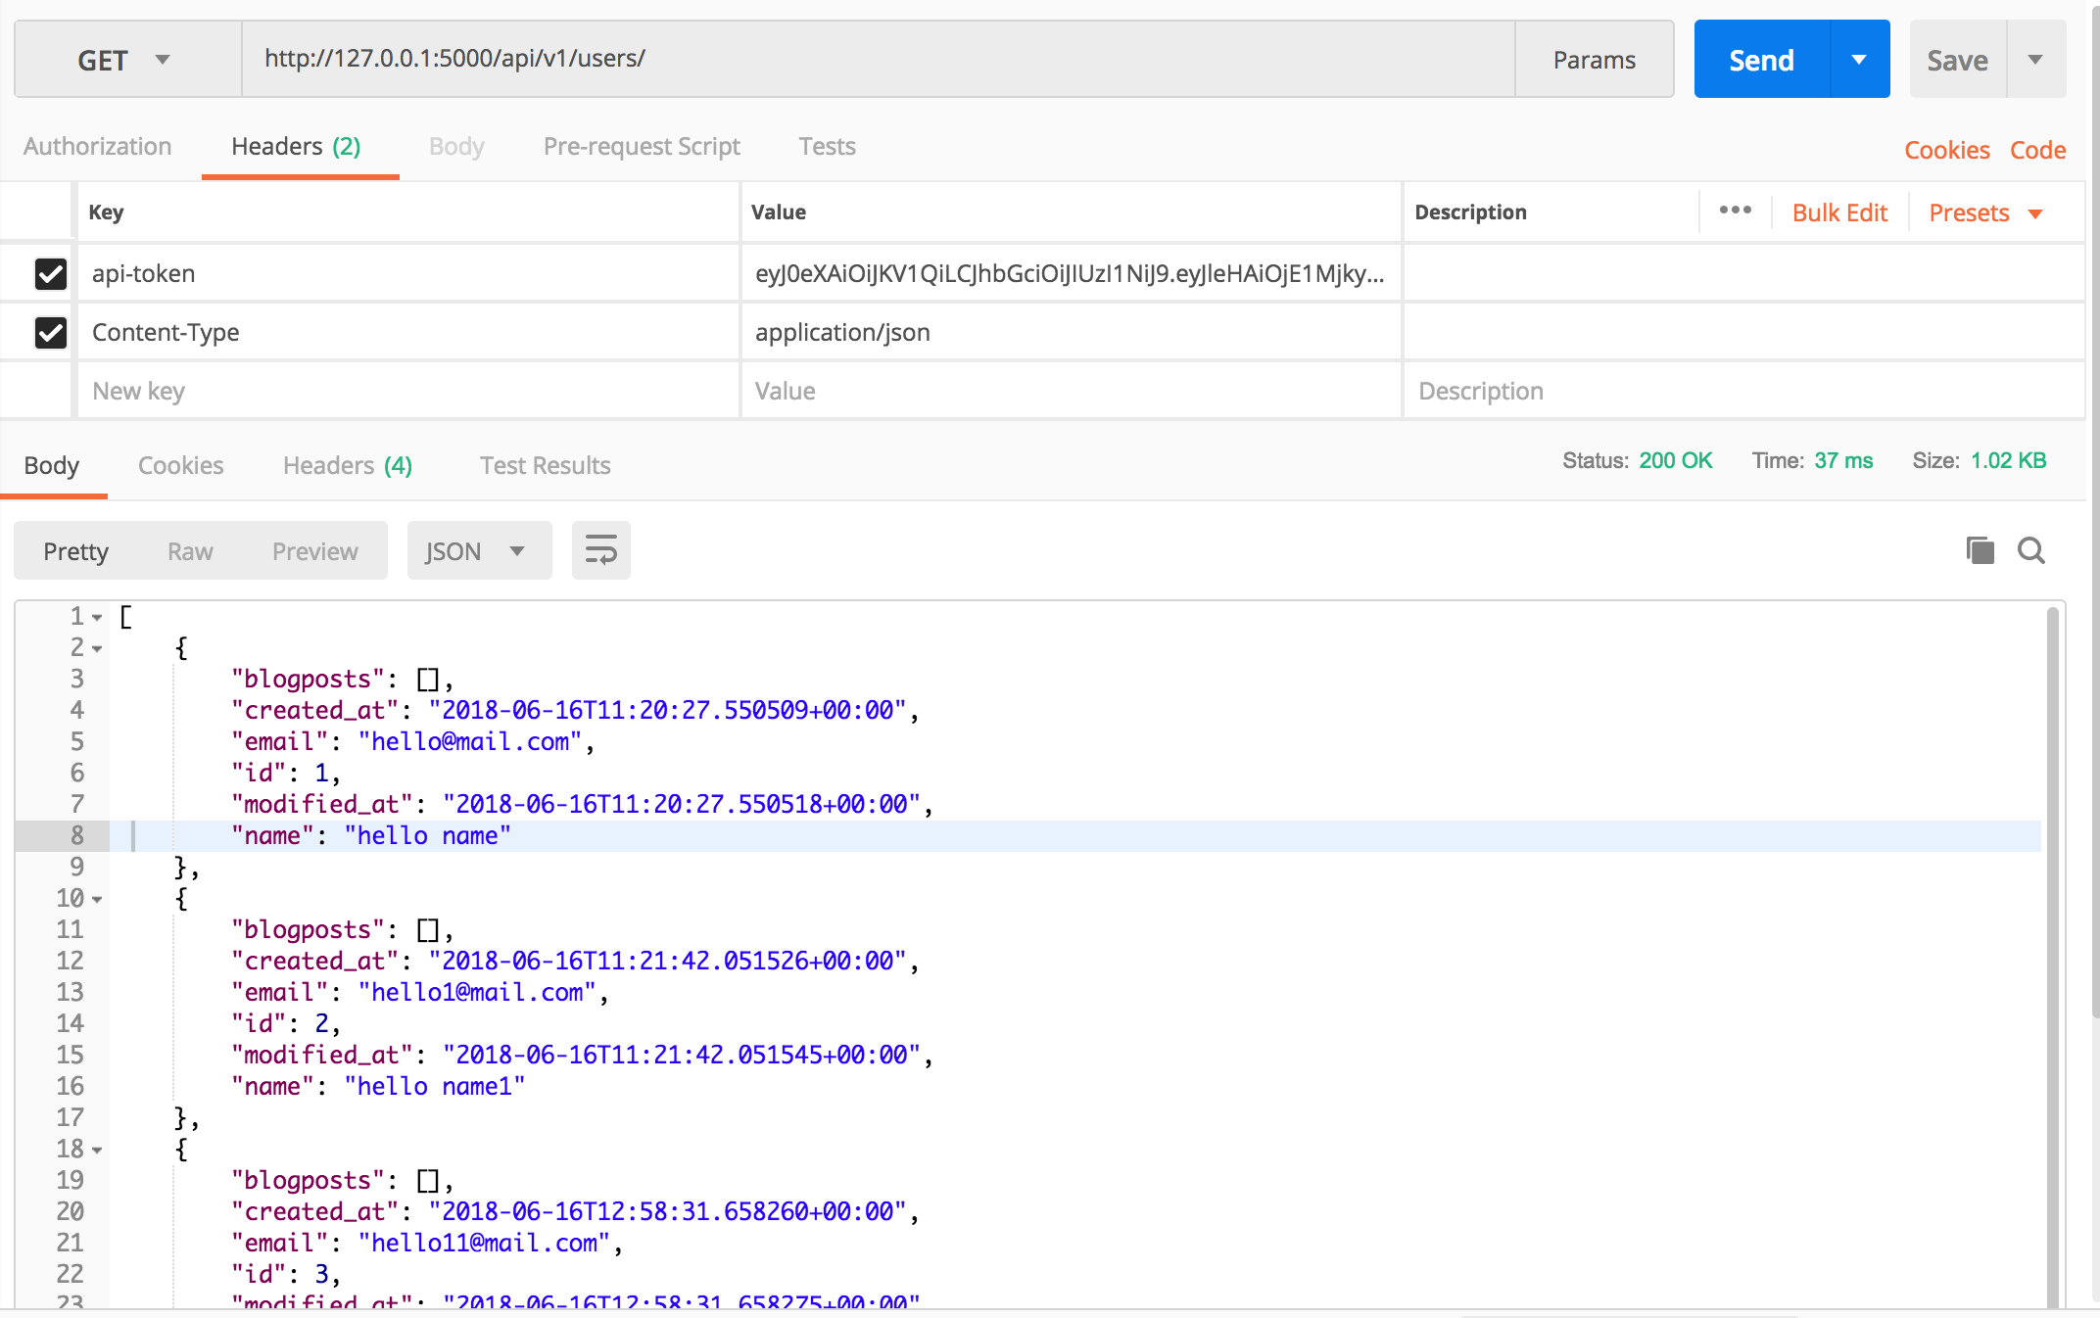This screenshot has width=2100, height=1318.
Task: Open the JSON format dropdown
Action: 478,551
